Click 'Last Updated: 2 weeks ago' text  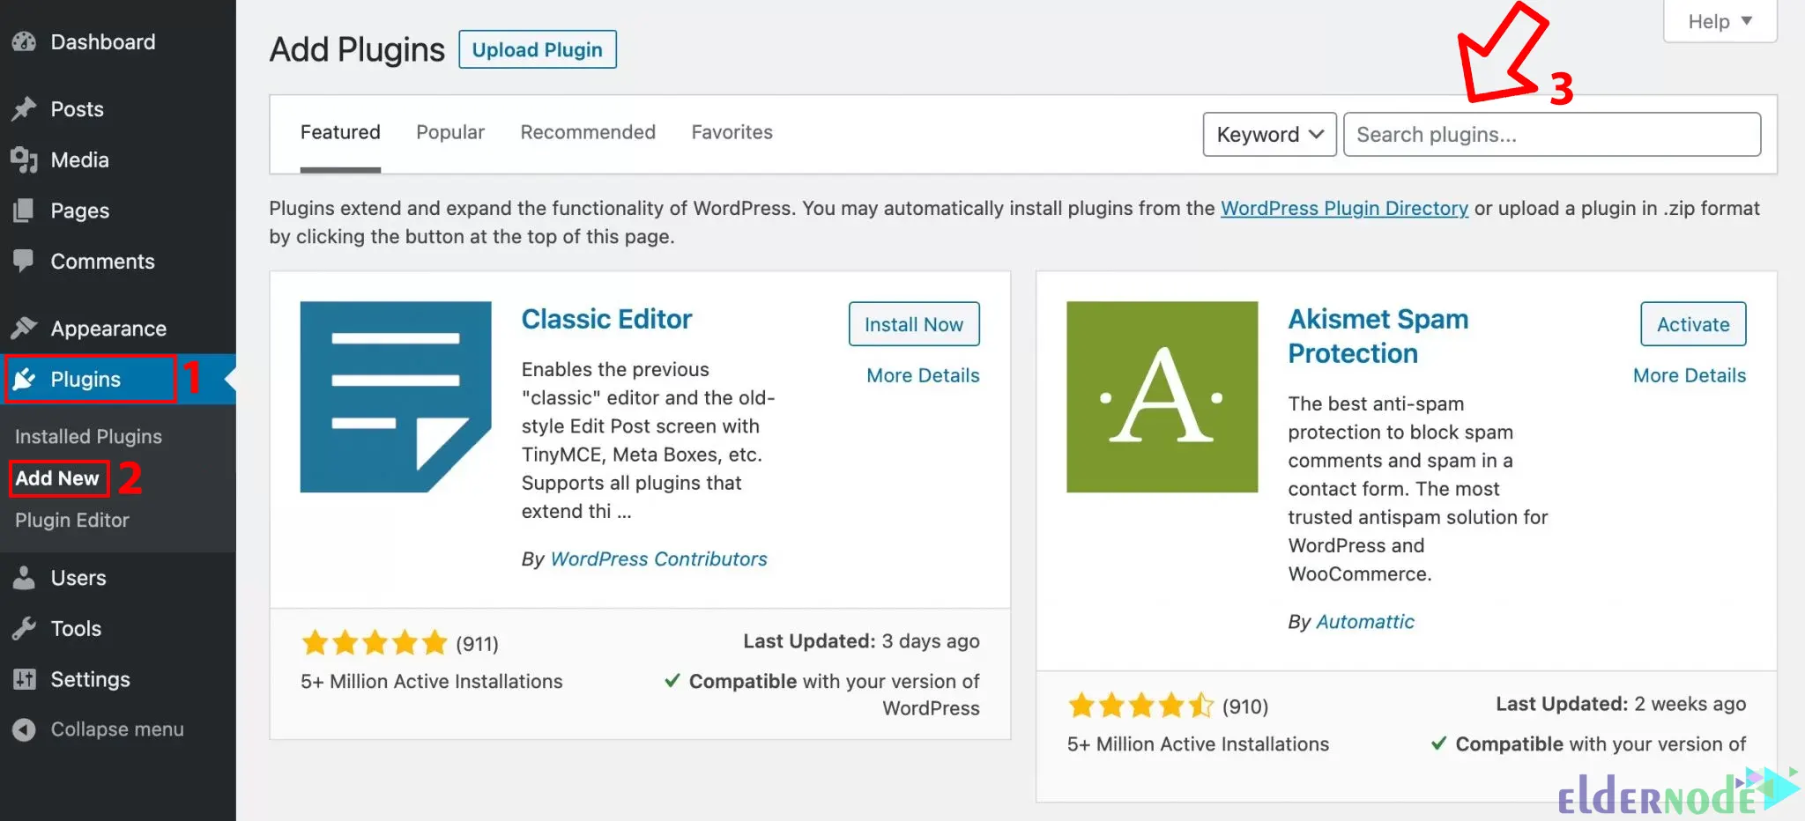point(1621,704)
